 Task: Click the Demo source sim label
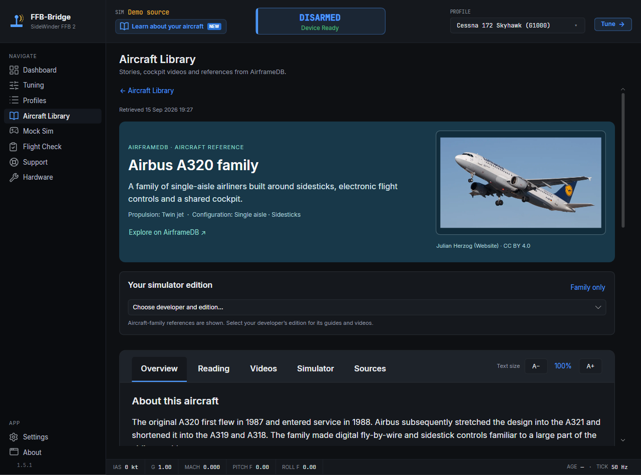click(x=148, y=12)
